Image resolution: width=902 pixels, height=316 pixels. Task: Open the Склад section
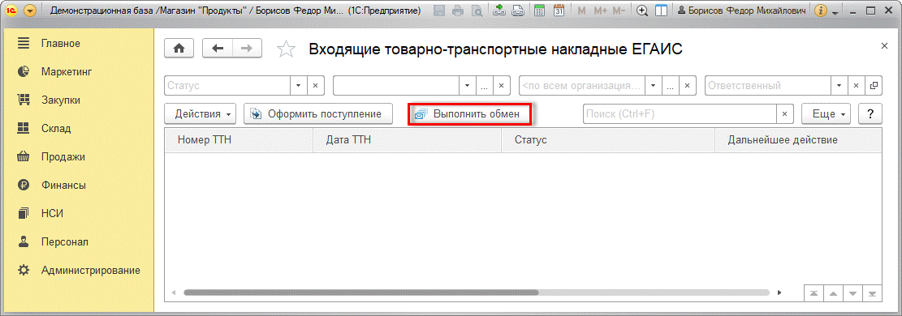(x=56, y=128)
